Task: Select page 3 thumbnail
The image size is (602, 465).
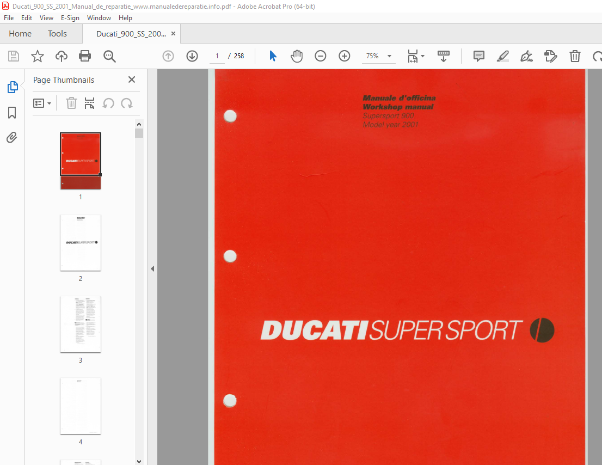Action: pyautogui.click(x=81, y=325)
